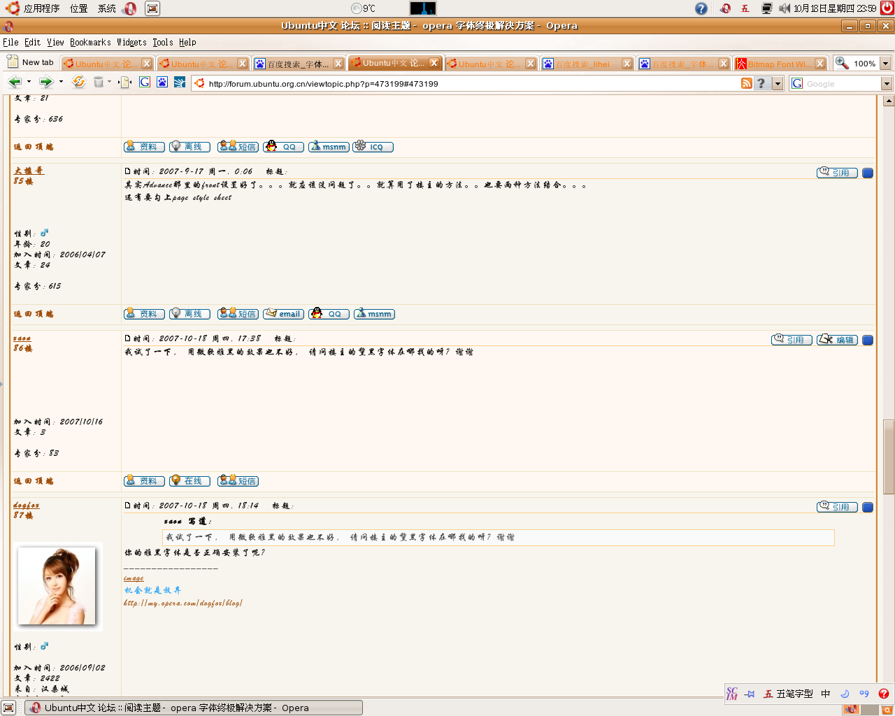
Task: Open the zoom level 100% dropdown
Action: pyautogui.click(x=885, y=63)
